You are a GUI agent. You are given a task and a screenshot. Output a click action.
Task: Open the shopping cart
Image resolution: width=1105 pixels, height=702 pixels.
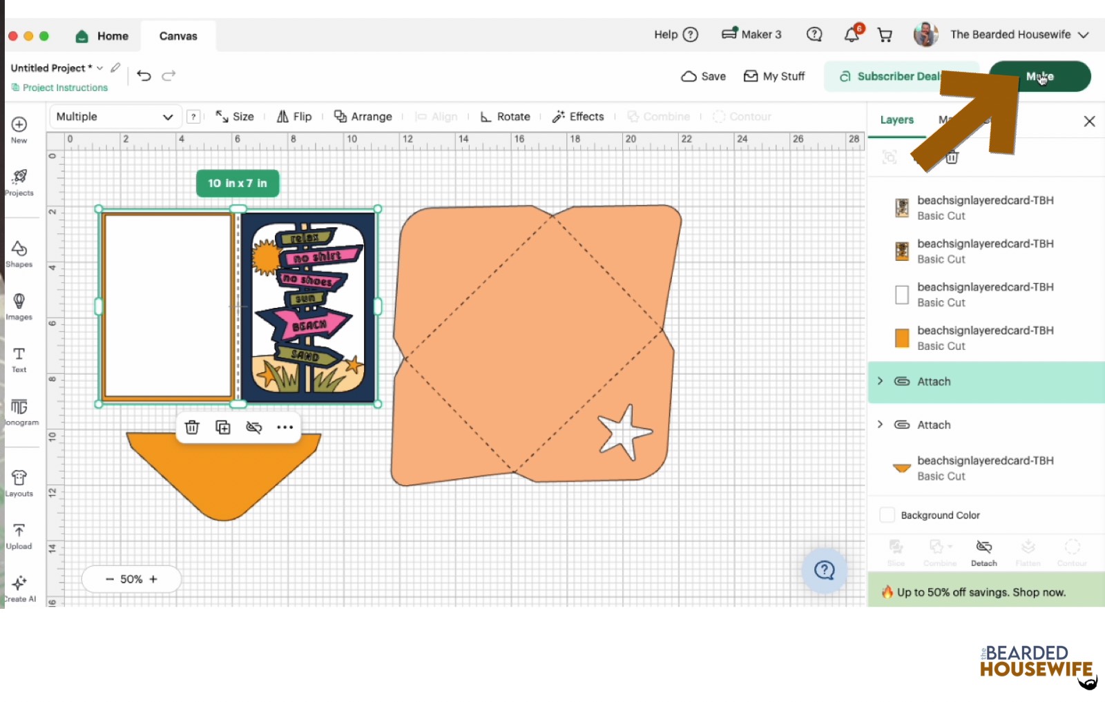click(x=885, y=35)
